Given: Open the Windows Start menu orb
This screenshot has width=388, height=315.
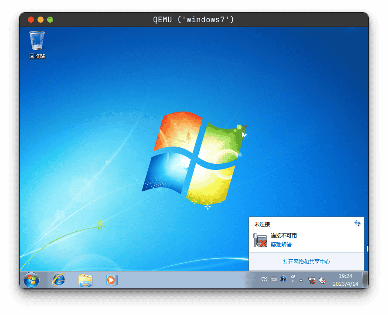Looking at the screenshot, I should coord(31,280).
